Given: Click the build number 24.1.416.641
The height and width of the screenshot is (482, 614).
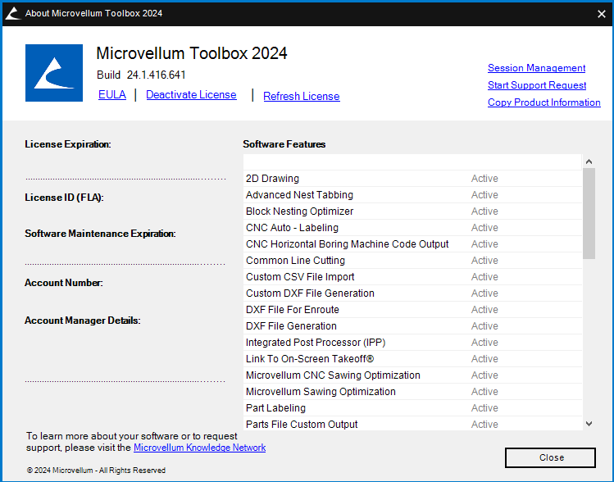Looking at the screenshot, I should click(x=157, y=75).
